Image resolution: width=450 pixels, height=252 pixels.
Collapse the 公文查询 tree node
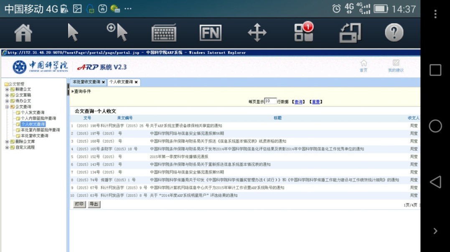click(x=7, y=107)
